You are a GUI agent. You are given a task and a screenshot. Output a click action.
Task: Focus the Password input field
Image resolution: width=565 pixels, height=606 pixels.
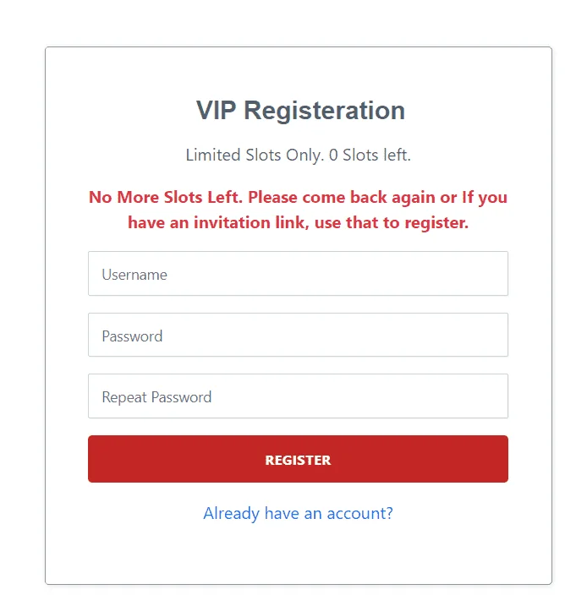(298, 335)
